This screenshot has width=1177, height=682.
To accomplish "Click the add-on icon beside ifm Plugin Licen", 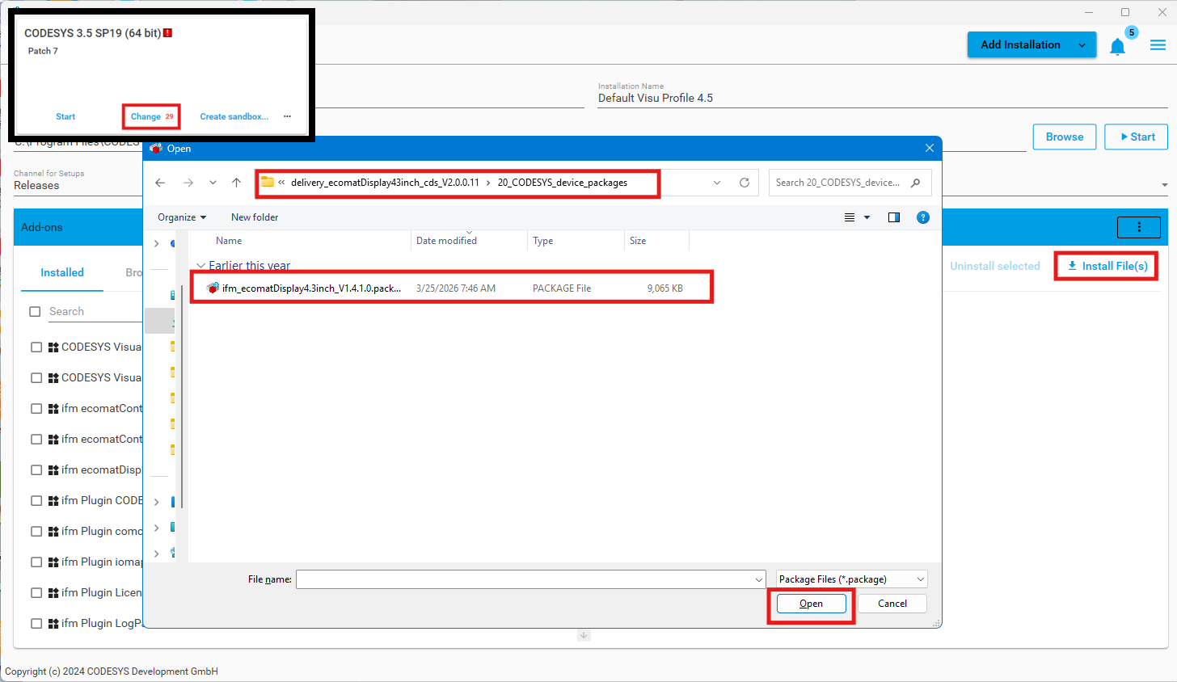I will tap(53, 593).
